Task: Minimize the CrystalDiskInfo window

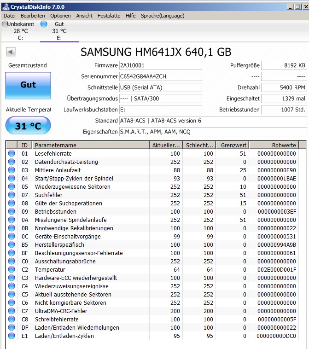Action: click(x=290, y=7)
